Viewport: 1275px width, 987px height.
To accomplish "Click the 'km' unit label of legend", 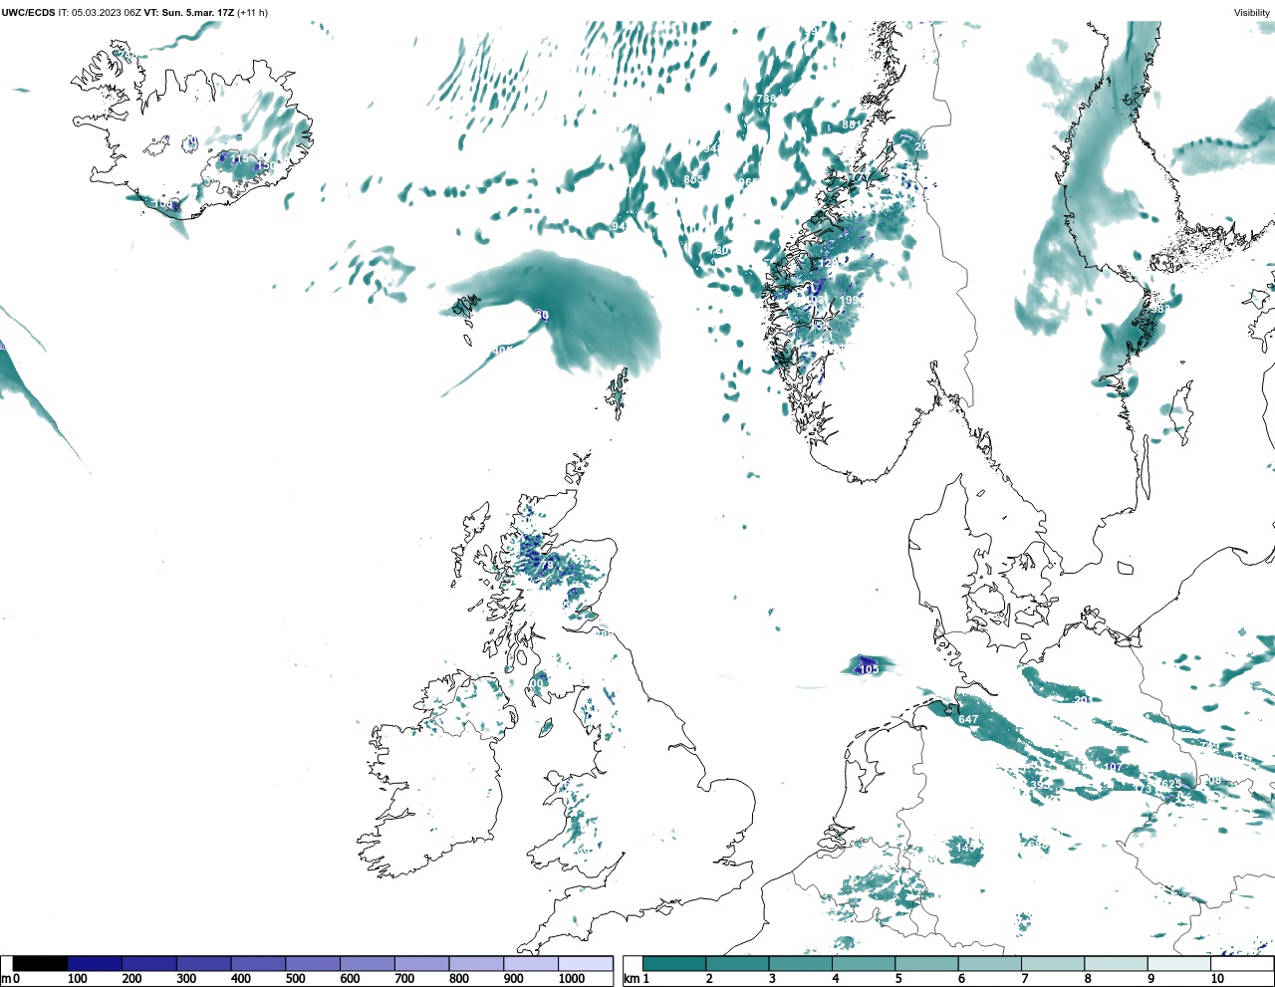I will point(631,979).
